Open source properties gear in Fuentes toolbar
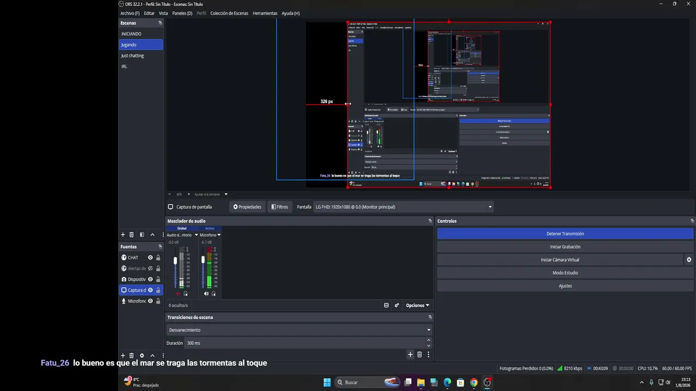This screenshot has width=696, height=391. [x=142, y=355]
